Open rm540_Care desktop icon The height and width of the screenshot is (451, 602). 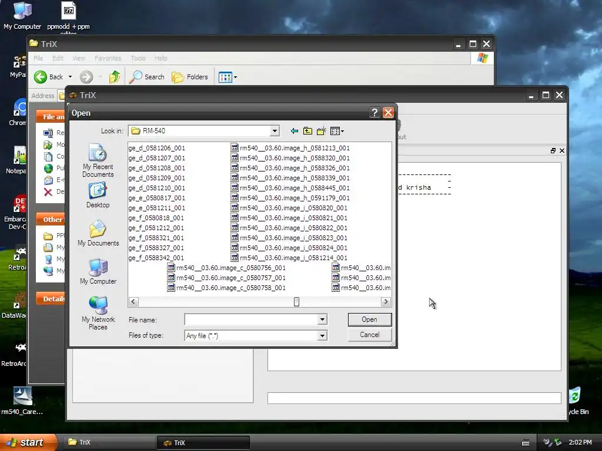[x=22, y=400]
